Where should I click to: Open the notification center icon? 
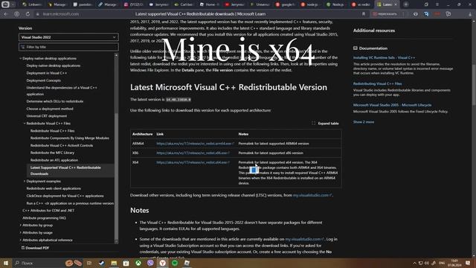pyautogui.click(x=468, y=263)
